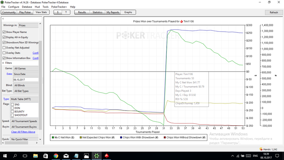Open All Tournament Buyins dropdown
This screenshot has width=284, height=160.
tap(24, 127)
